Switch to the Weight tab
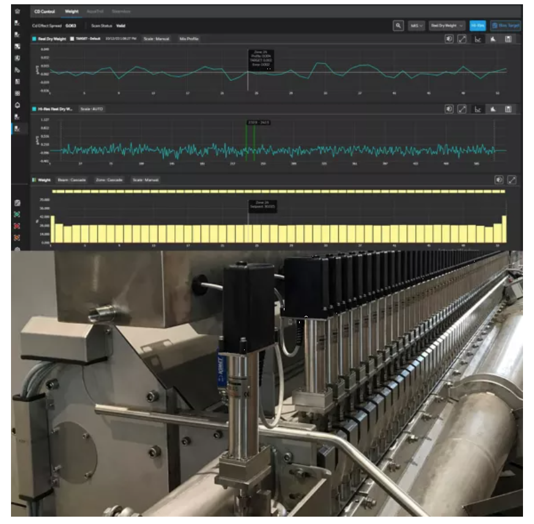The width and height of the screenshot is (534, 524). [x=72, y=12]
